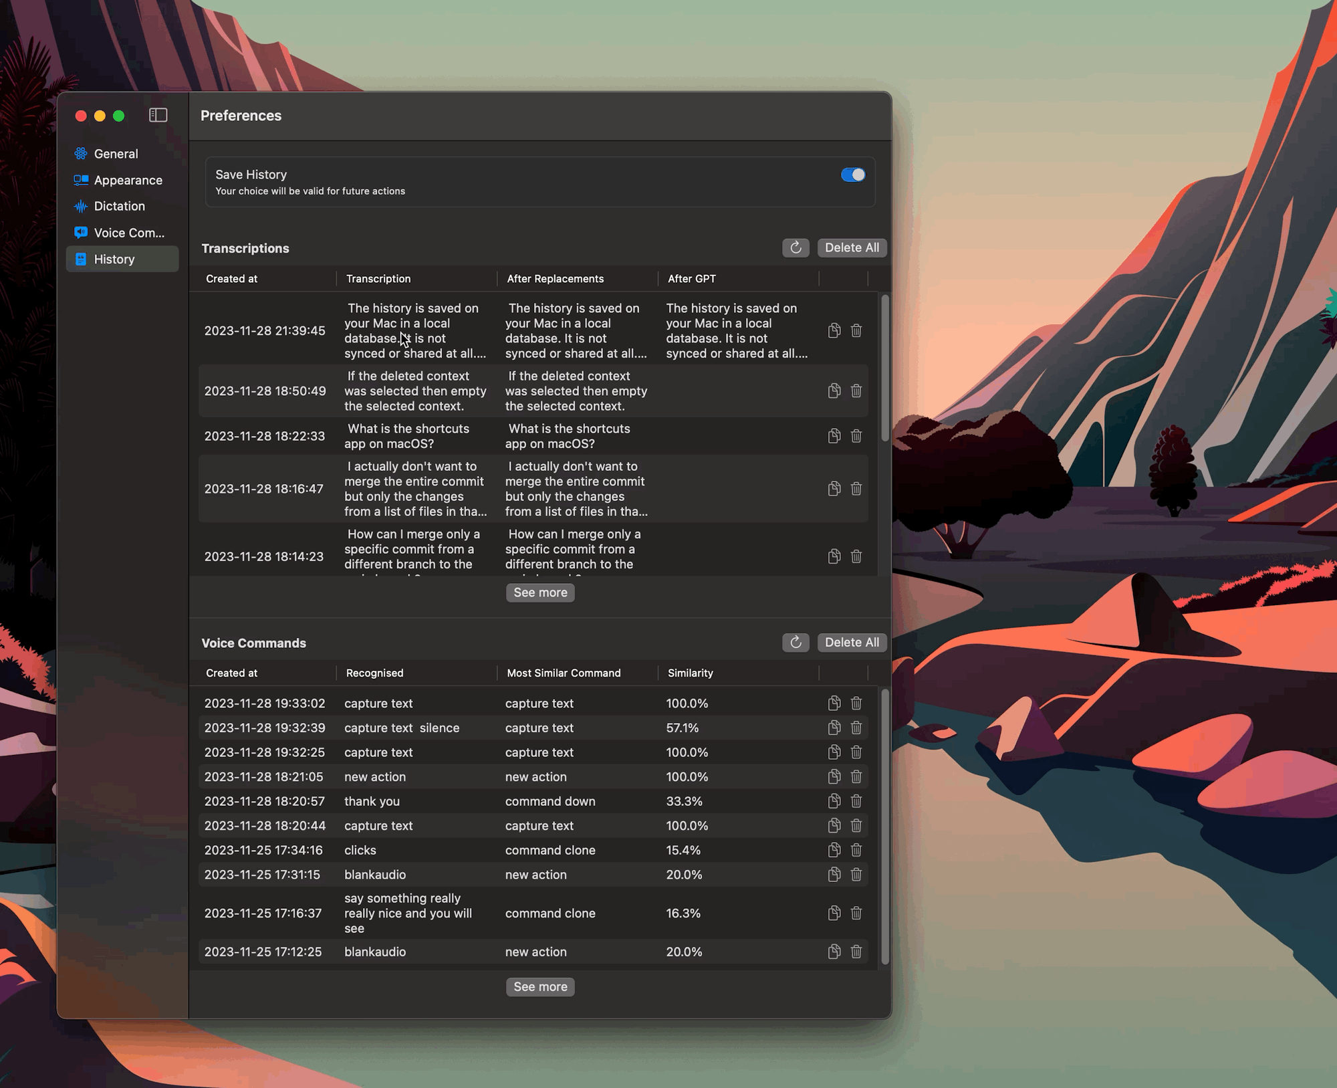Delete the 18:50:49 transcription entry
1337x1088 pixels.
click(856, 391)
